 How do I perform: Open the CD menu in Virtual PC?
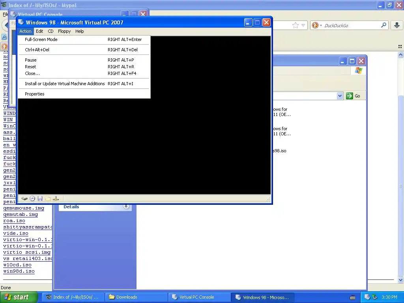50,31
